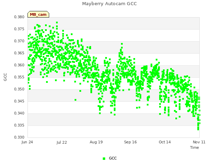Click the Time axis title
220x165 pixels.
click(x=195, y=147)
